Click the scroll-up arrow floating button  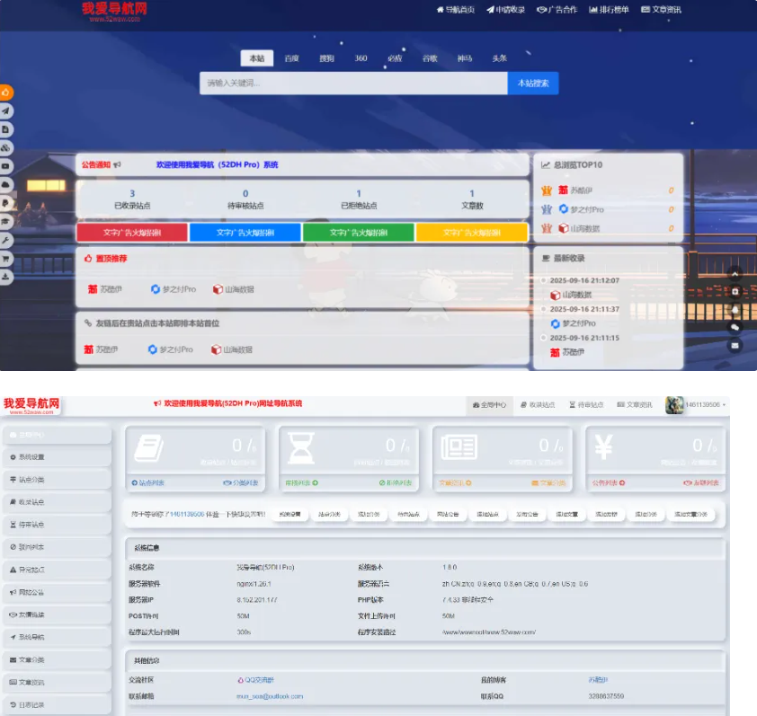point(735,274)
